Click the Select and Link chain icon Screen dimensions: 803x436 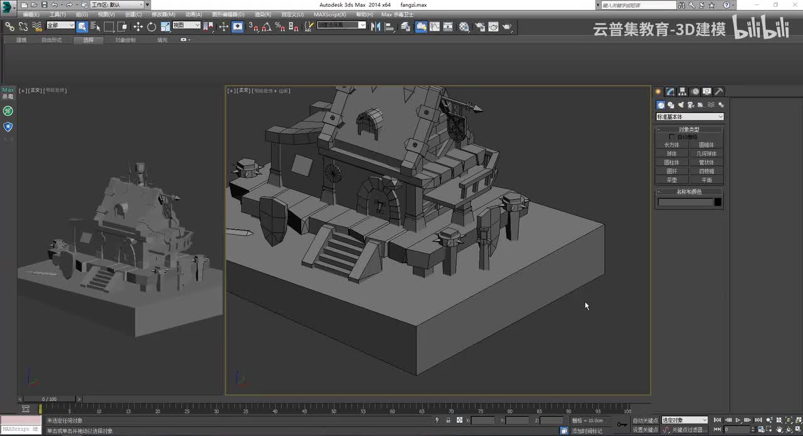9,27
